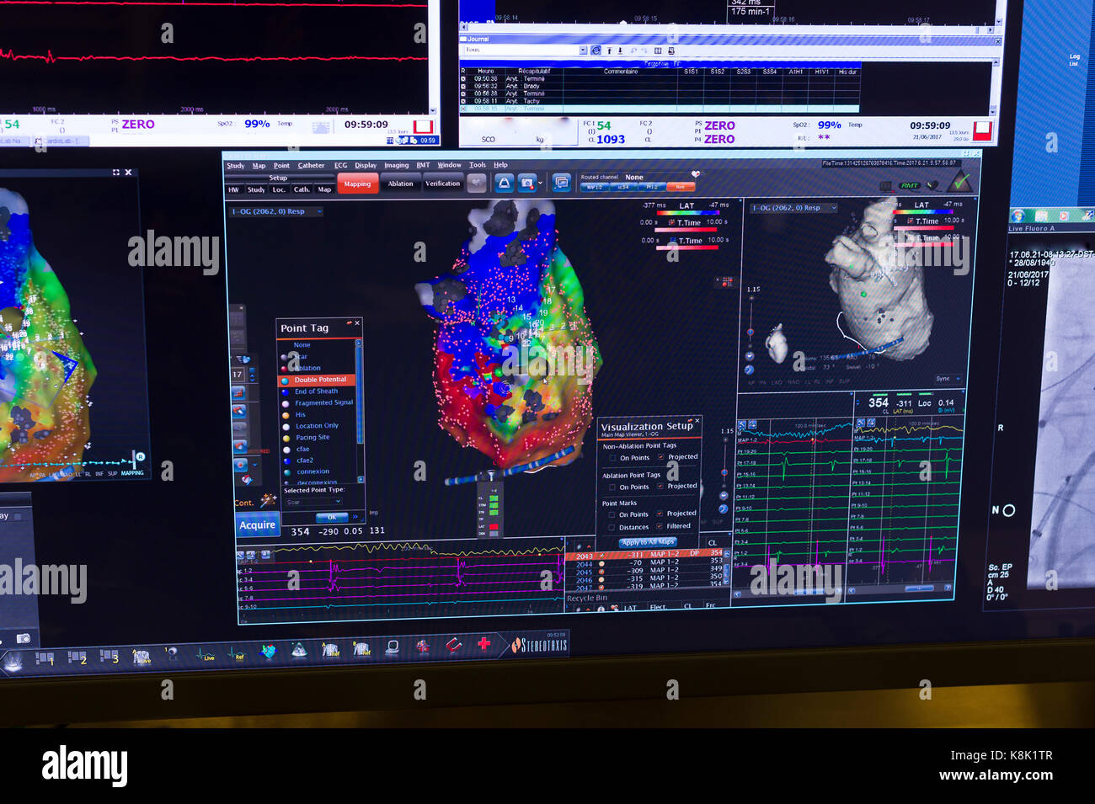Click the Acquire button
Viewport: 1095px width, 804px height.
(x=257, y=525)
